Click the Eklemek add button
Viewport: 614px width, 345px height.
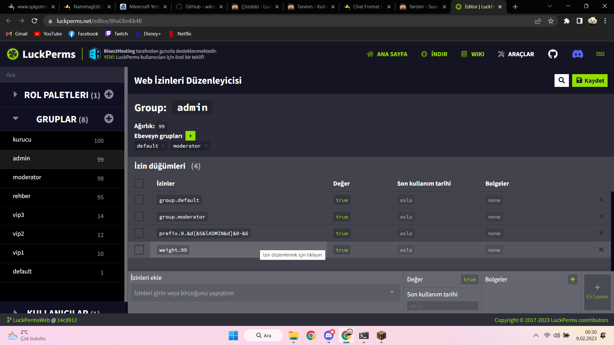point(597,292)
